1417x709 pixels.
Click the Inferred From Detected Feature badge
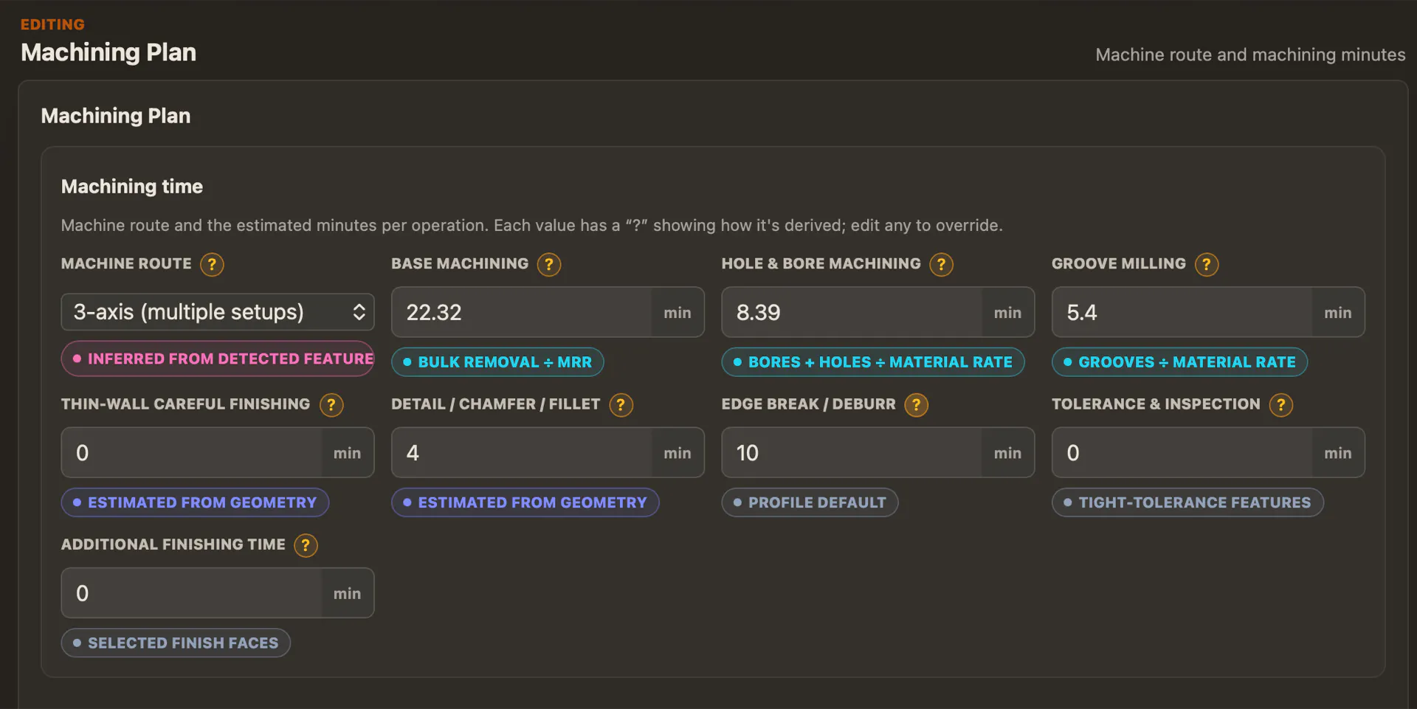tap(218, 359)
